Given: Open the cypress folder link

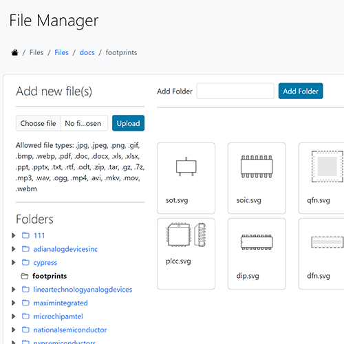Looking at the screenshot, I should click(45, 262).
